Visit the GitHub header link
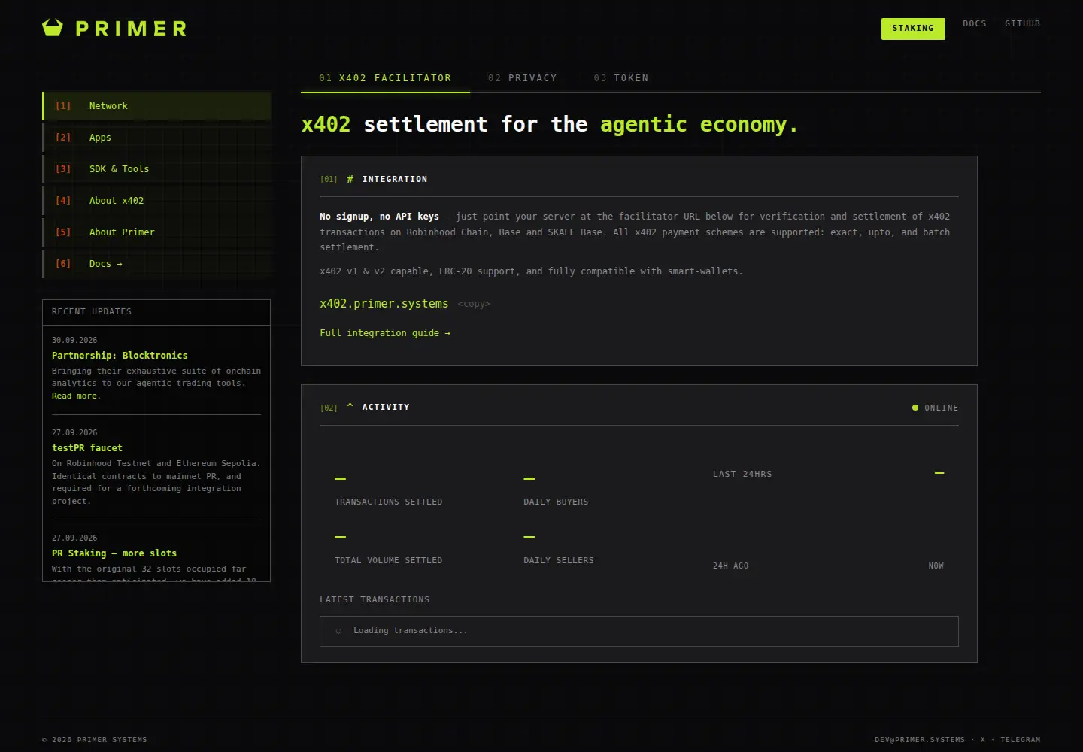This screenshot has width=1083, height=752. point(1023,23)
